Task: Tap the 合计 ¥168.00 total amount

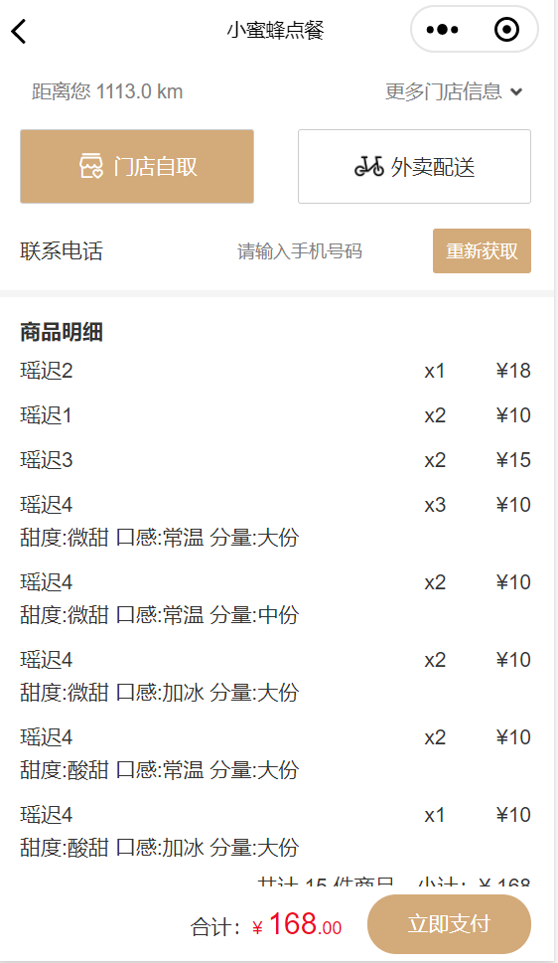Action: pyautogui.click(x=266, y=925)
